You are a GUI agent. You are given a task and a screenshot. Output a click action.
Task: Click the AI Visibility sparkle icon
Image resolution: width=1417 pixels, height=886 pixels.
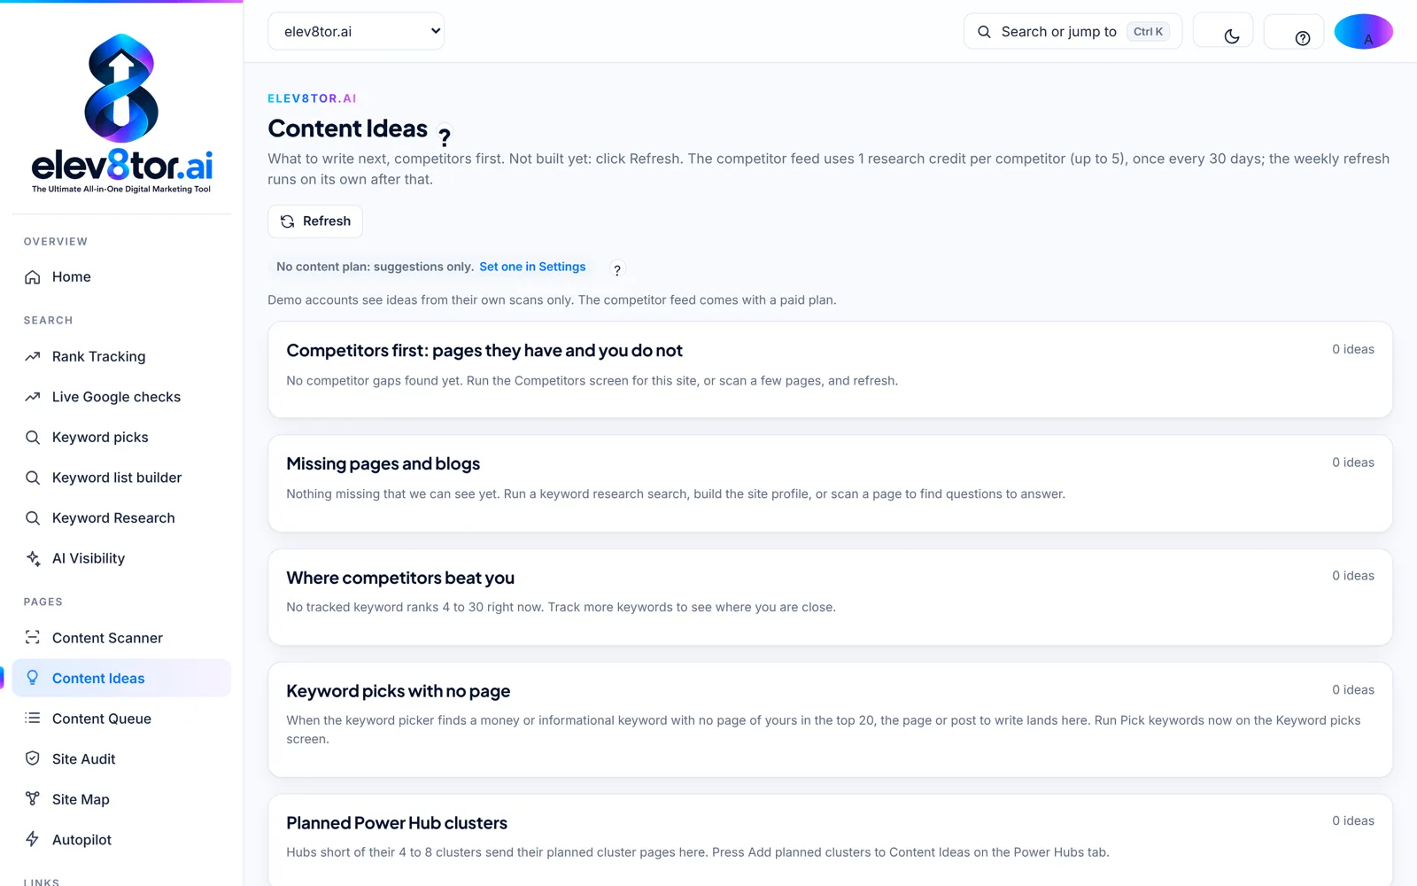pyautogui.click(x=33, y=558)
